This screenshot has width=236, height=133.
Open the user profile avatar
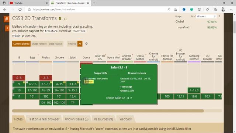click(x=223, y=9)
